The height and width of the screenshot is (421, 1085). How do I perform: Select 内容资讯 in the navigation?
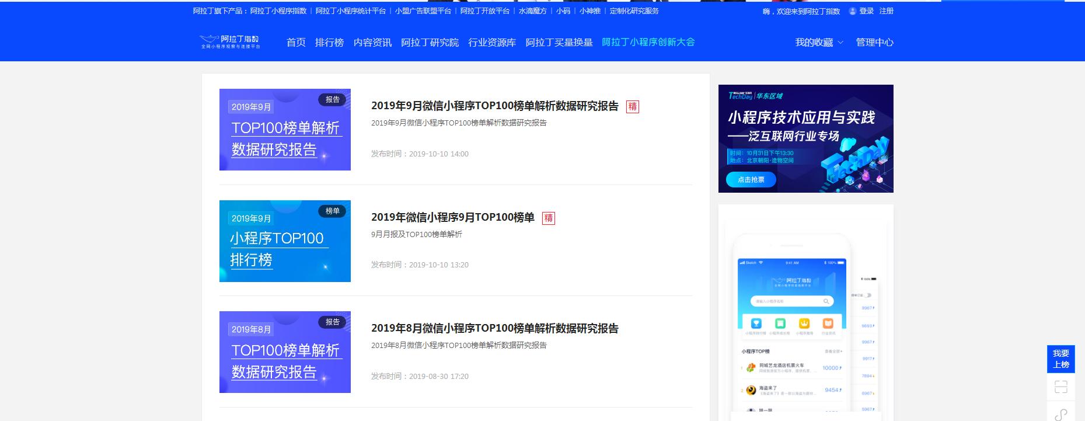372,43
